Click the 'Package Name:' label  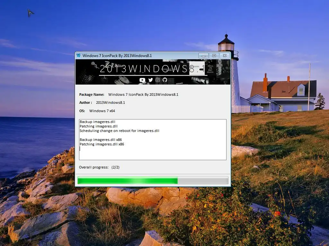point(92,94)
